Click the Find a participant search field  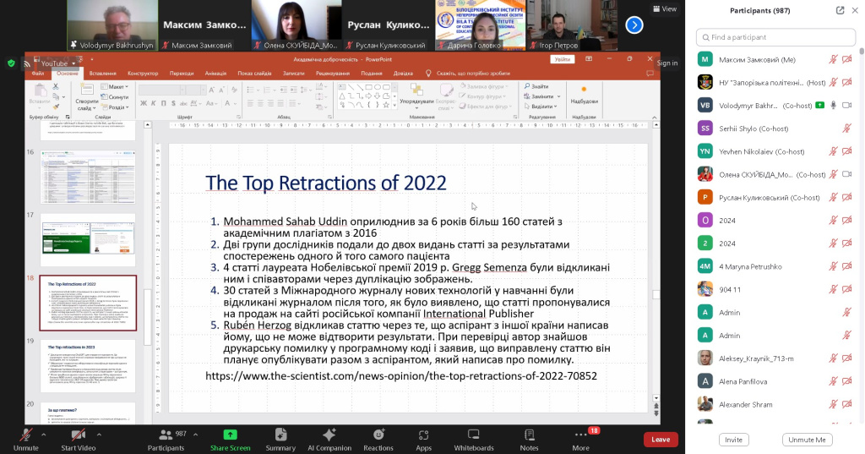[775, 37]
